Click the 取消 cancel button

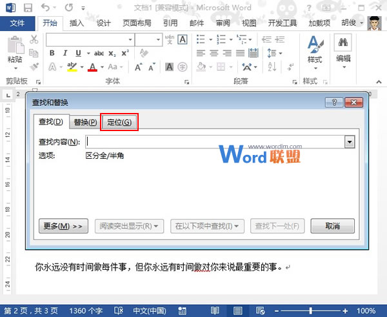pyautogui.click(x=332, y=226)
